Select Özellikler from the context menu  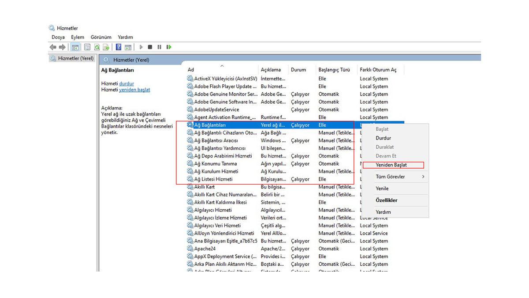pyautogui.click(x=386, y=200)
